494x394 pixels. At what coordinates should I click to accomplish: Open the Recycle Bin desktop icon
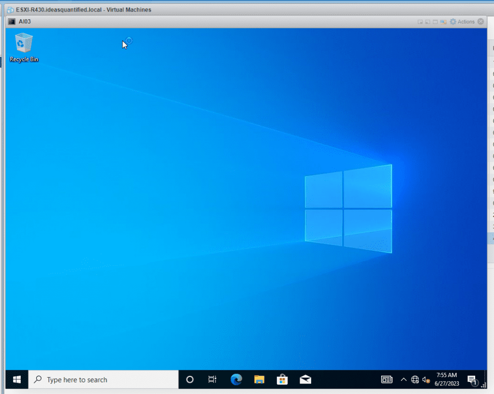(x=24, y=48)
